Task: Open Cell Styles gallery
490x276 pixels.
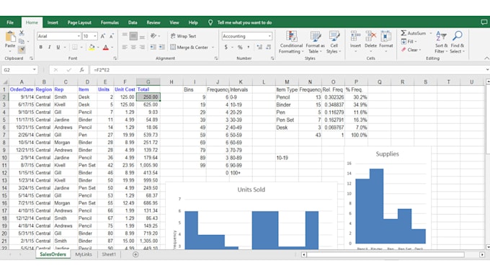Action: [334, 42]
